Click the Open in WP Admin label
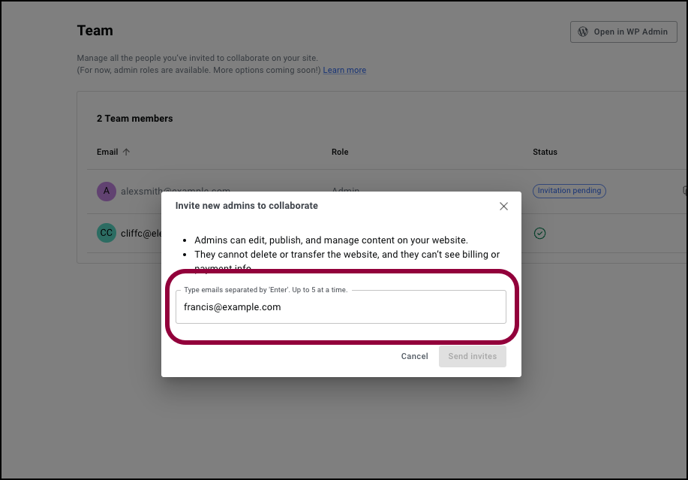Viewport: 688px width, 480px height. coord(630,32)
